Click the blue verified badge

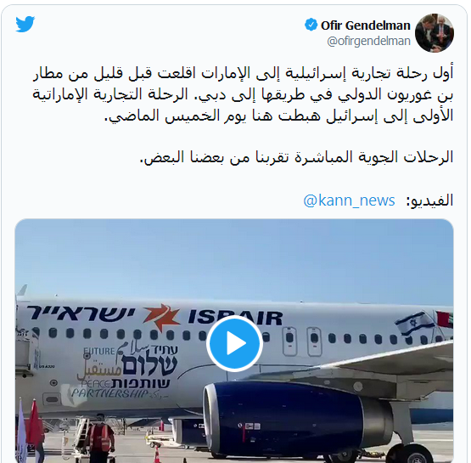tap(311, 25)
